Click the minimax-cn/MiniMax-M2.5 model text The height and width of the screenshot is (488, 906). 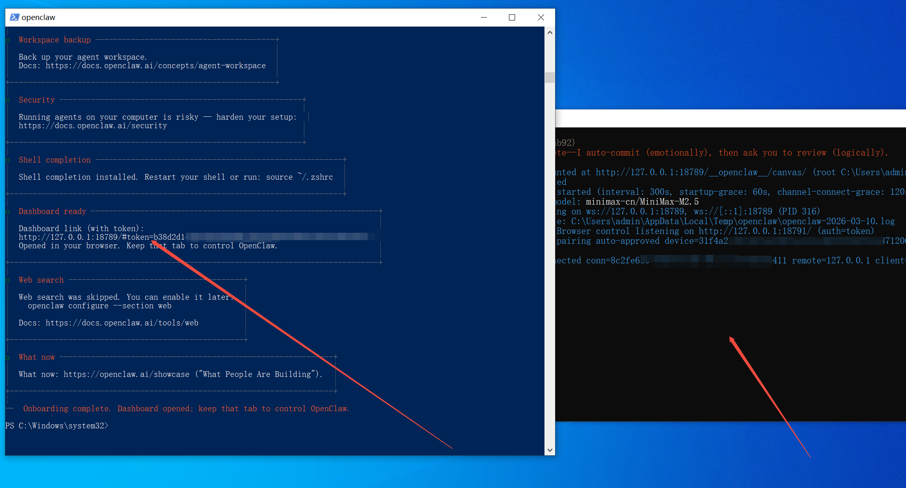[642, 202]
